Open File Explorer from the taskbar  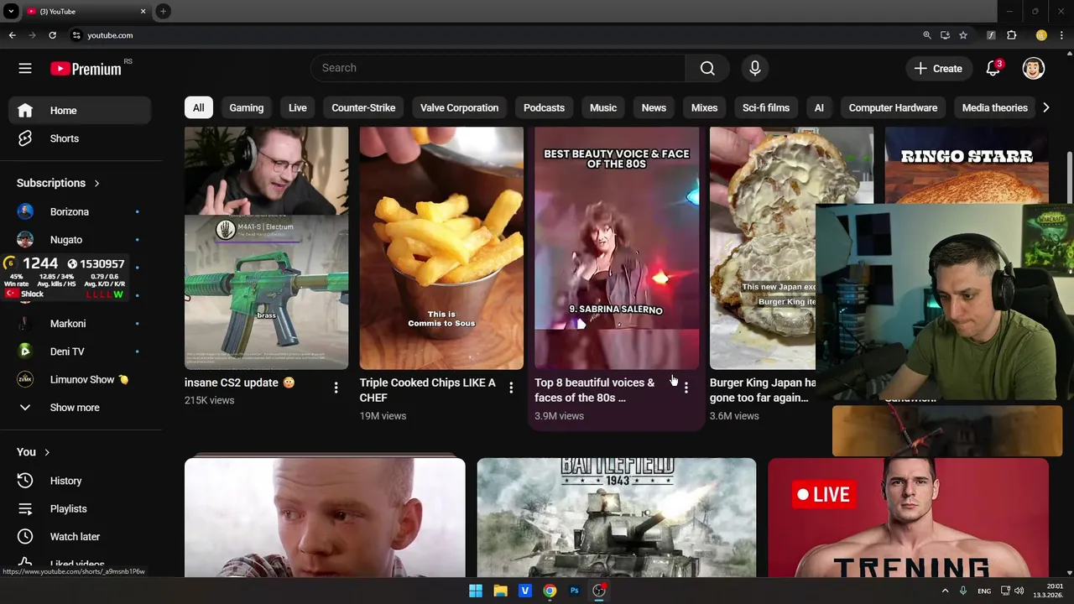point(500,591)
